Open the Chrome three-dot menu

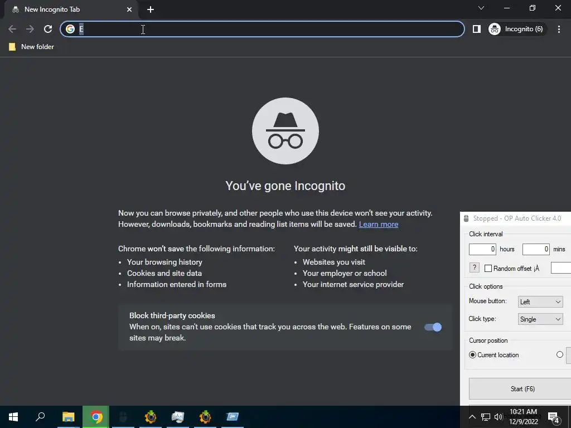pos(559,29)
